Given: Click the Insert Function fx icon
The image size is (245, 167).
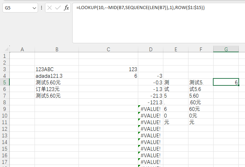Looking at the screenshot, I should (66, 8).
